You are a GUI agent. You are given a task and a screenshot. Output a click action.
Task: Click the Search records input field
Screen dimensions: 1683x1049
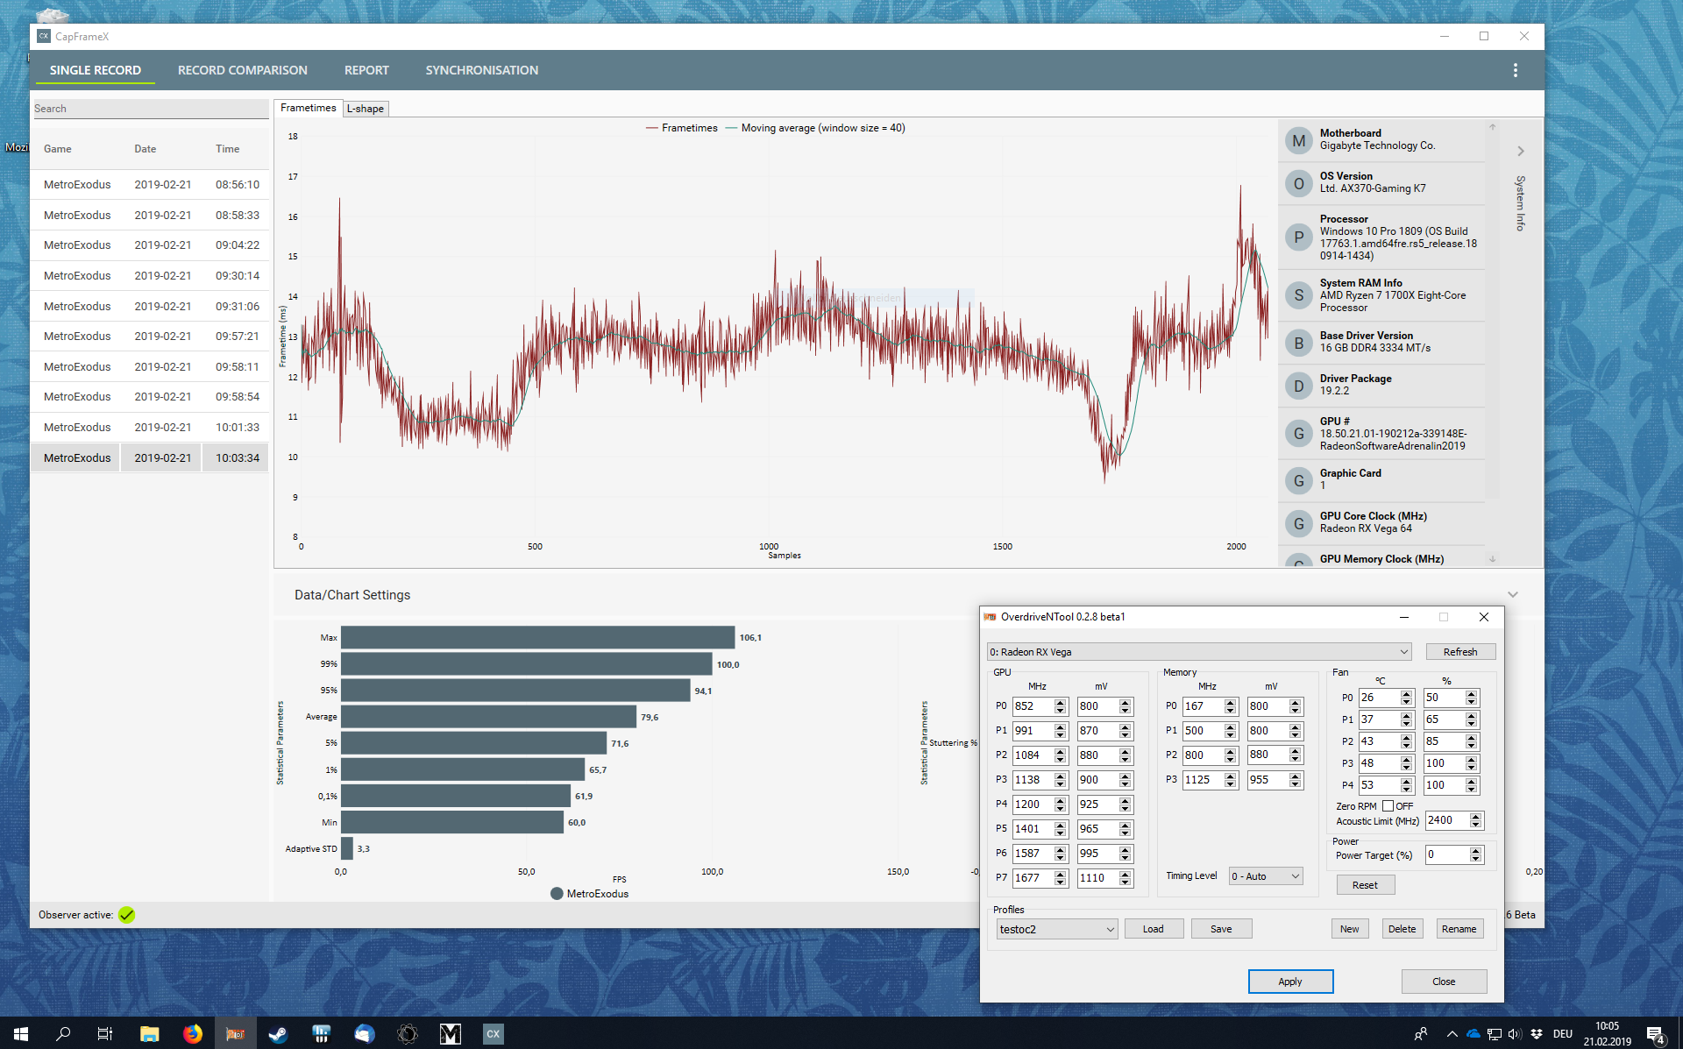click(x=149, y=109)
